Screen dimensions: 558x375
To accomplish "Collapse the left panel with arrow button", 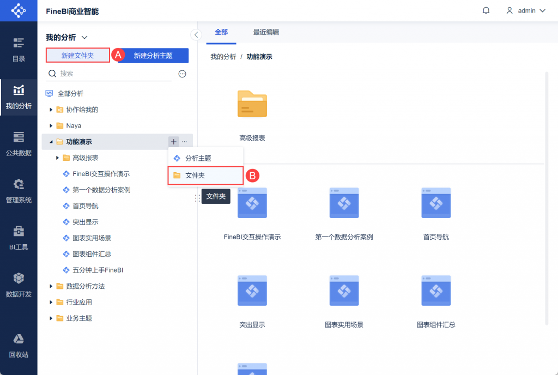I will click(196, 34).
